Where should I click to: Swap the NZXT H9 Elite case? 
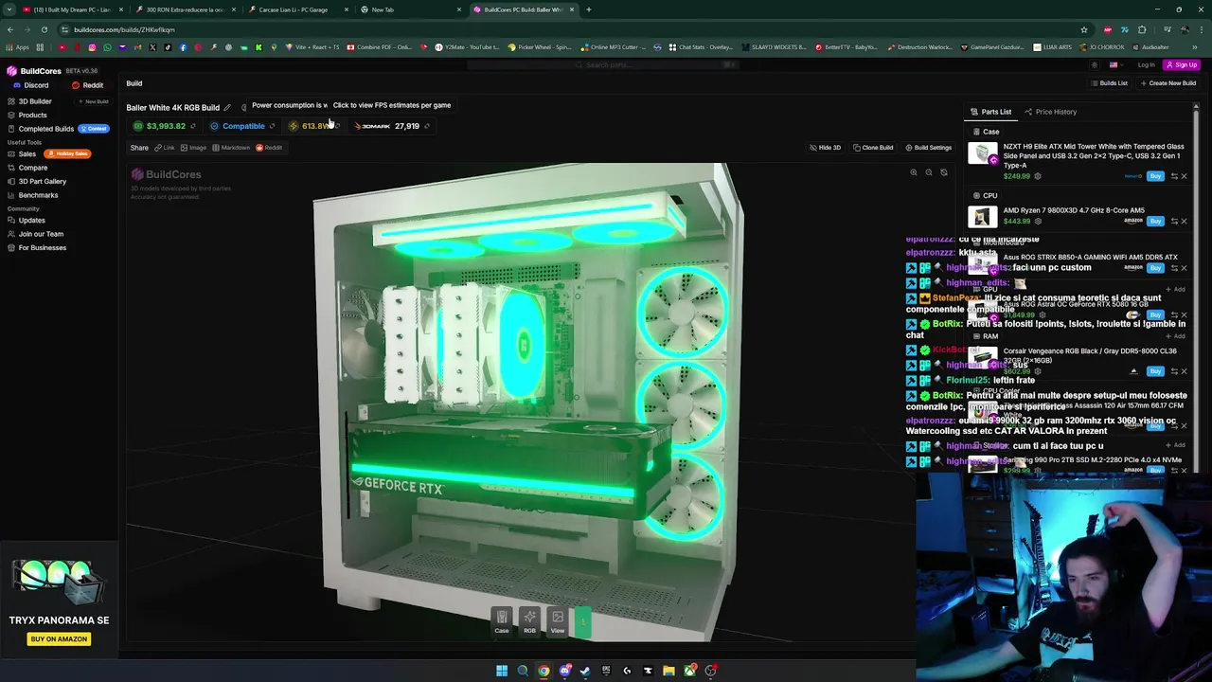click(1174, 176)
